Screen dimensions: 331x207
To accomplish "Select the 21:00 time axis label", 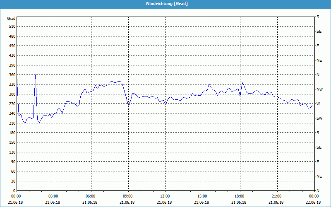I will pyautogui.click(x=277, y=196).
